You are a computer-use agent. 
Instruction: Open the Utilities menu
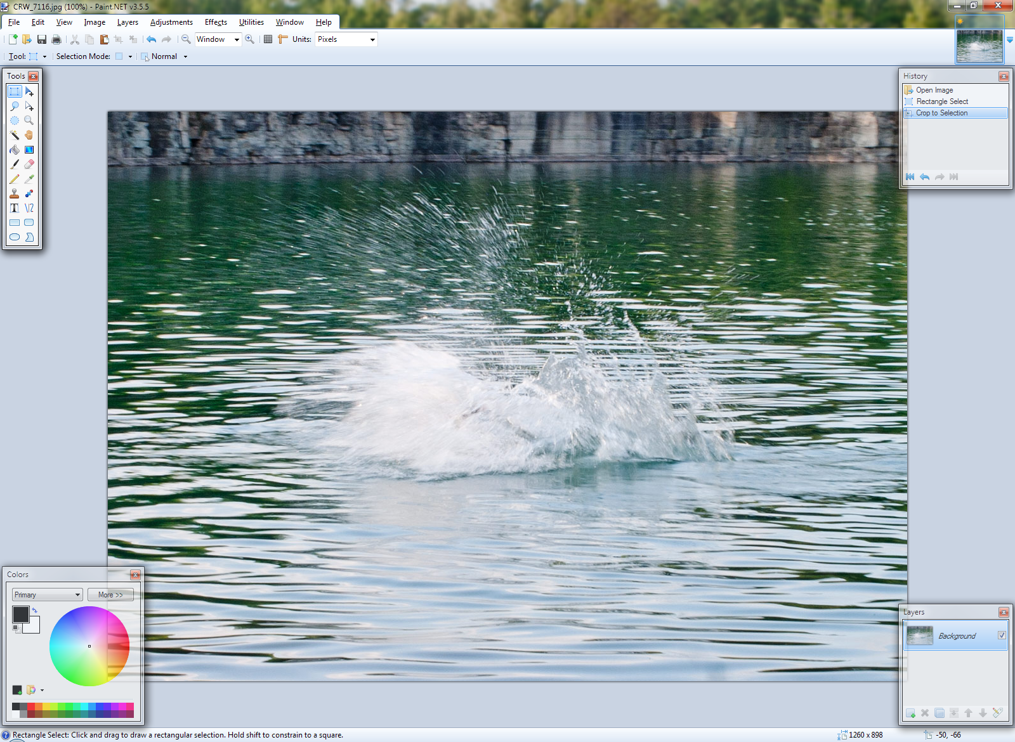coord(251,22)
